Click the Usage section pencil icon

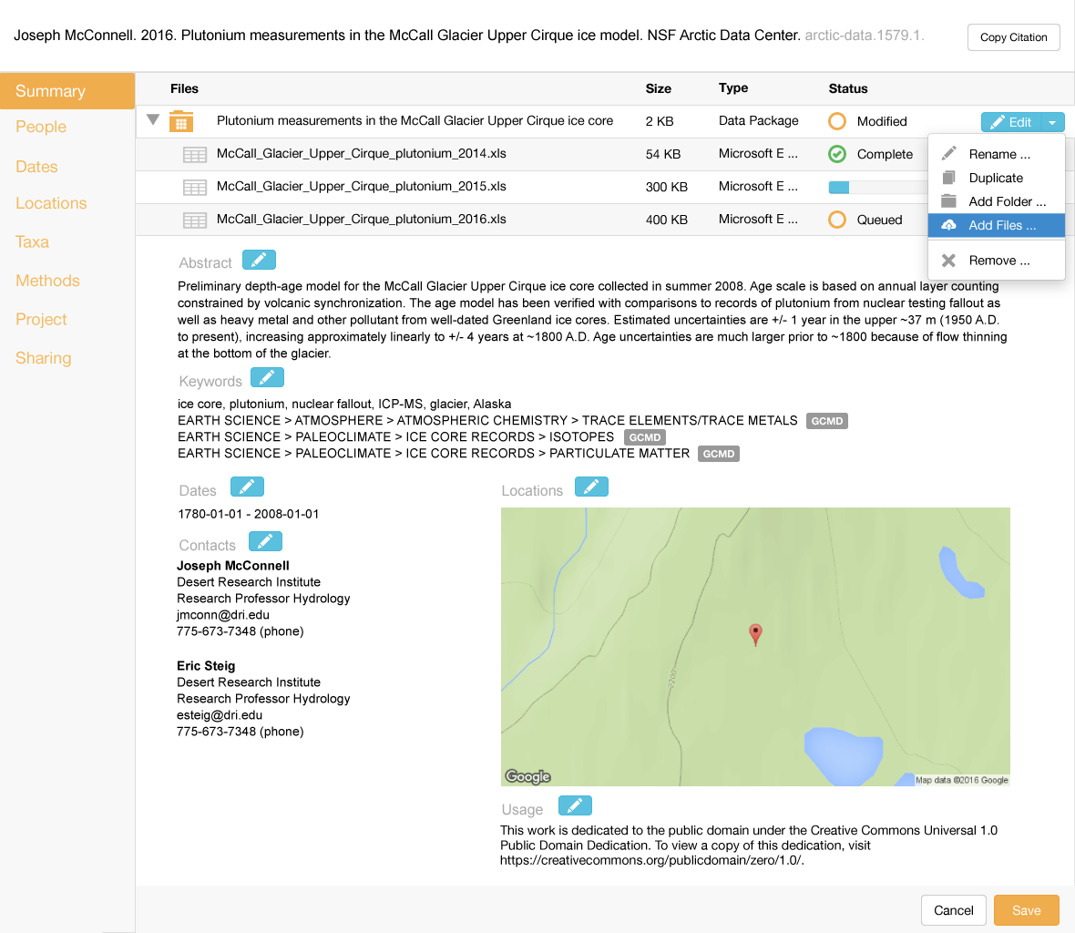tap(575, 805)
